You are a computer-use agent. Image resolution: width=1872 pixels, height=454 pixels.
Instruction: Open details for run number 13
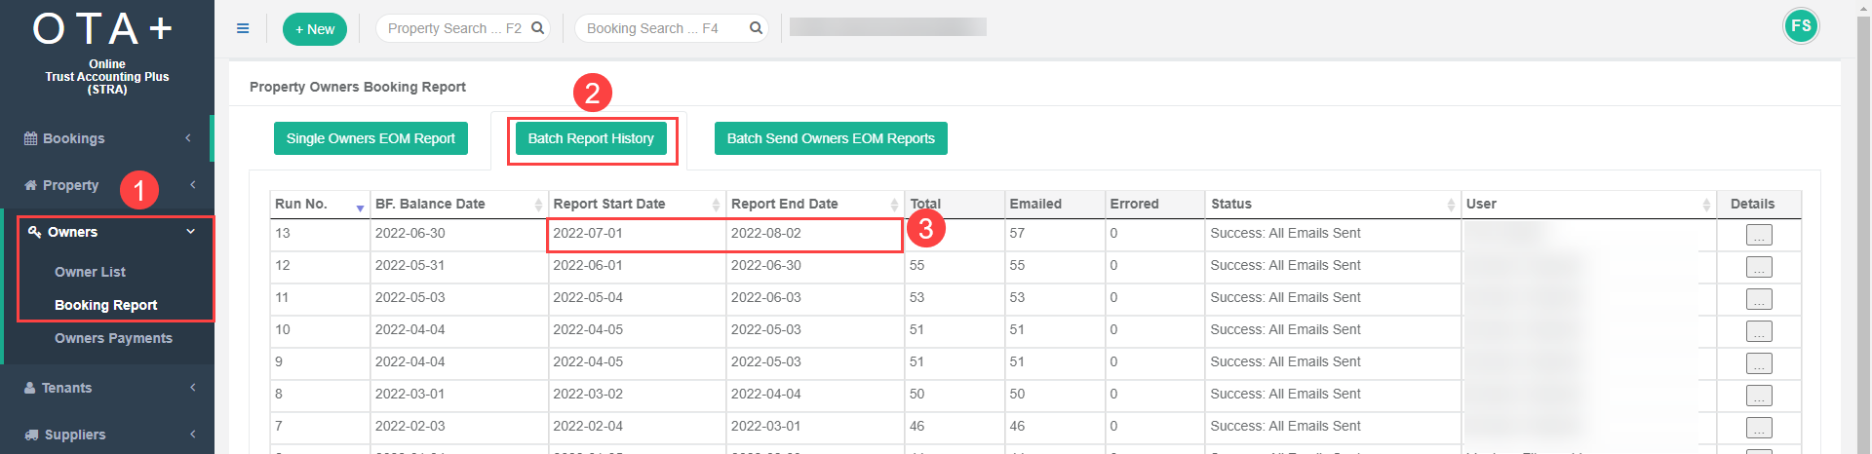1759,235
